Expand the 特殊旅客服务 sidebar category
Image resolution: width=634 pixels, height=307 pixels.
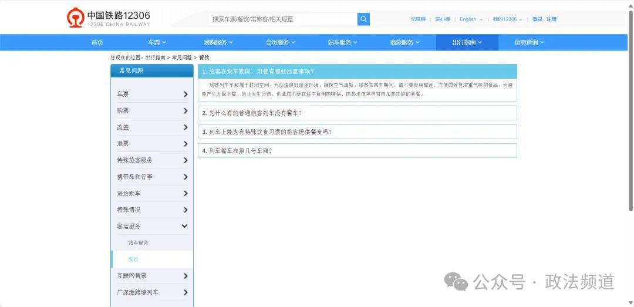coord(153,160)
